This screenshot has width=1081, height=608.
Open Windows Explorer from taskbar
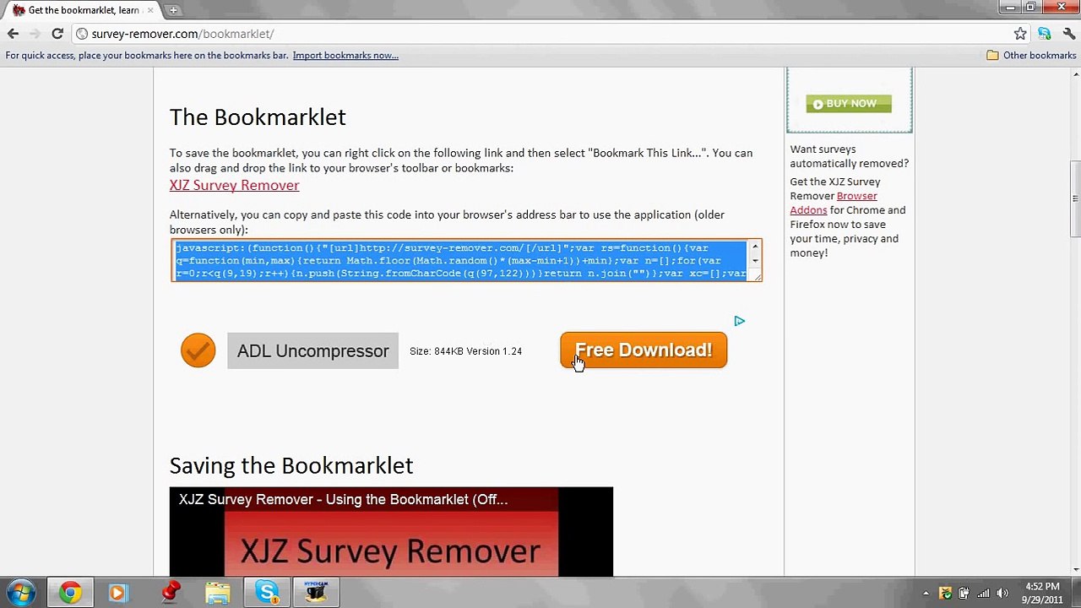[x=218, y=593]
